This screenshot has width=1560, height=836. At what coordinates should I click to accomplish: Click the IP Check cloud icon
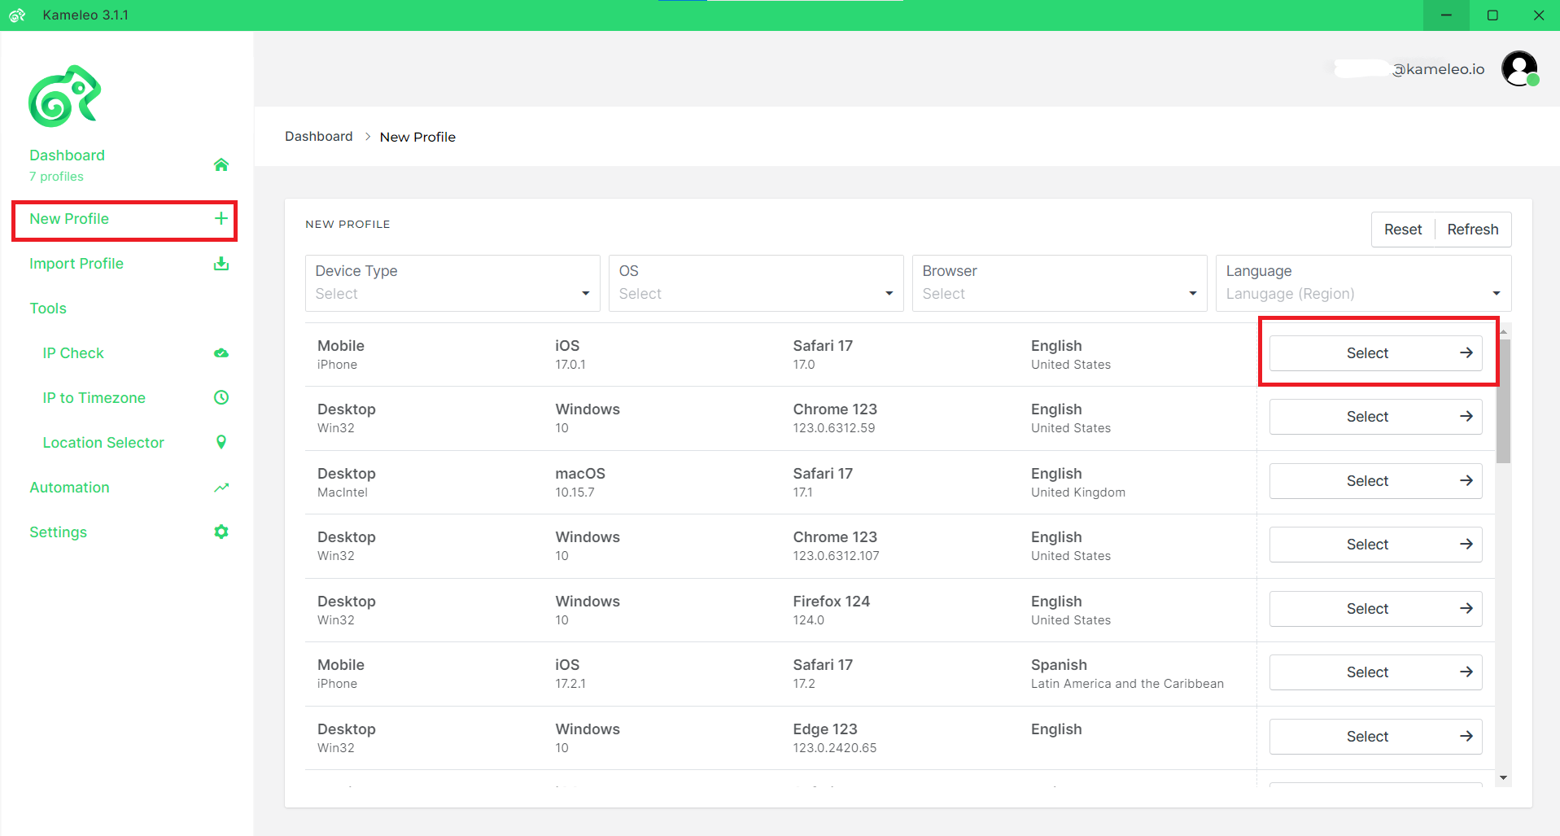[x=221, y=352]
